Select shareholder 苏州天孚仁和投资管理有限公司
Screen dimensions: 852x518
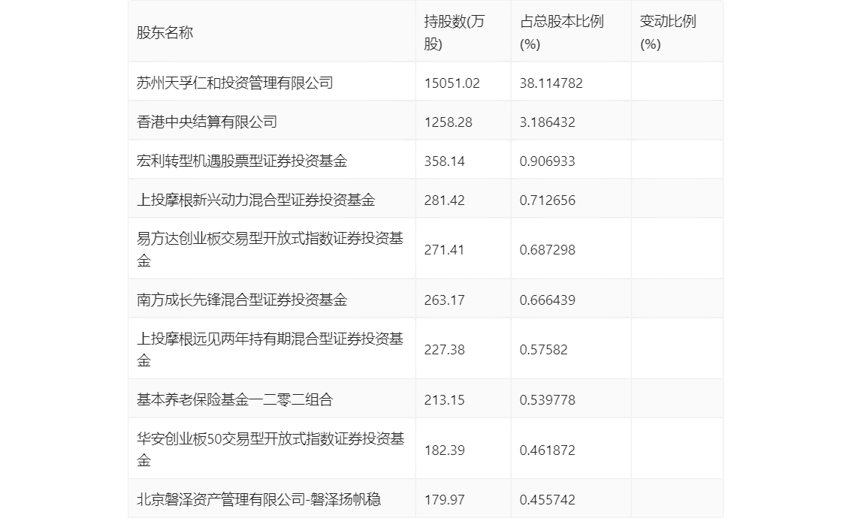pos(234,83)
